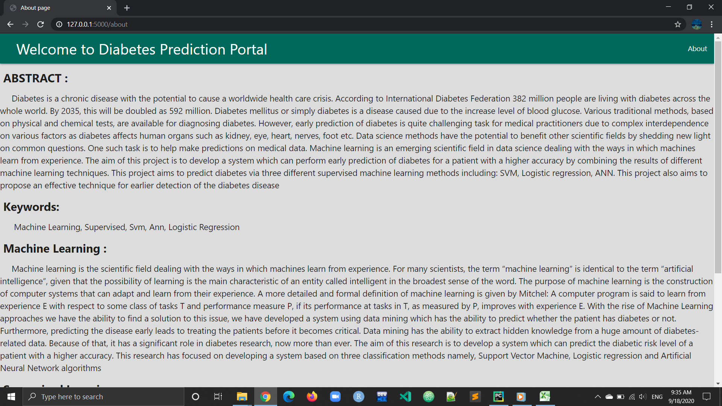Launch Firefox from the taskbar
The height and width of the screenshot is (406, 722).
pyautogui.click(x=312, y=397)
